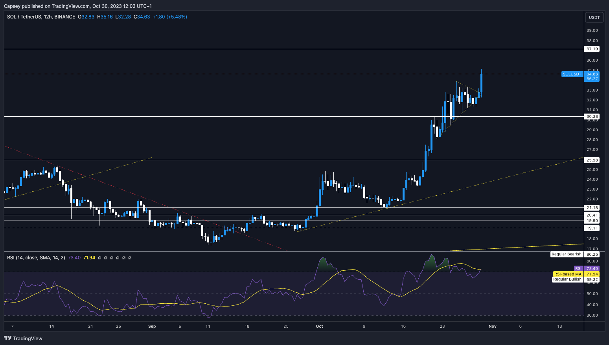Click the SOLUSDT price label on right axis
This screenshot has height=345, width=609.
click(x=572, y=74)
